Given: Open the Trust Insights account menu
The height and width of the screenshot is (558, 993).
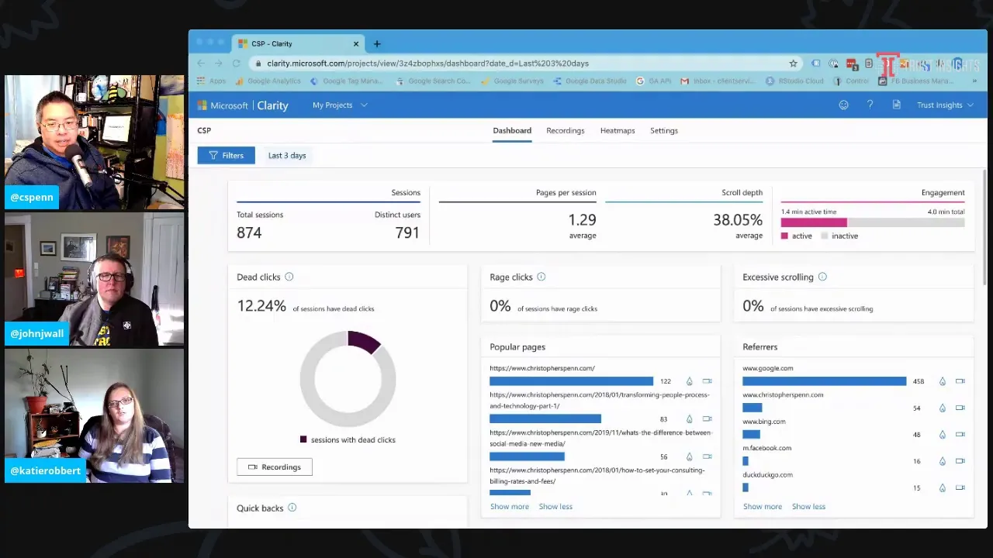Looking at the screenshot, I should pos(945,105).
